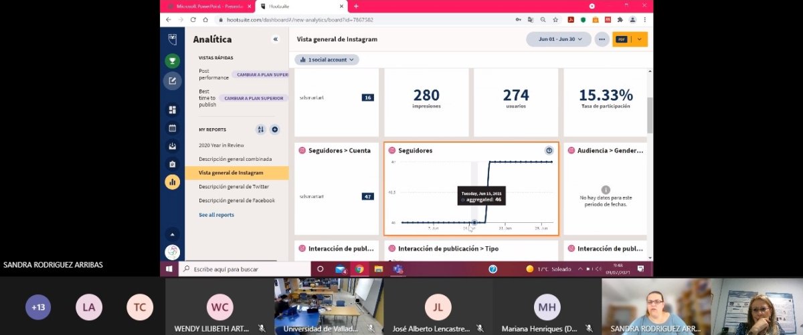Open the clipboard assignments icon in sidebar
The height and width of the screenshot is (335, 803).
click(x=172, y=164)
